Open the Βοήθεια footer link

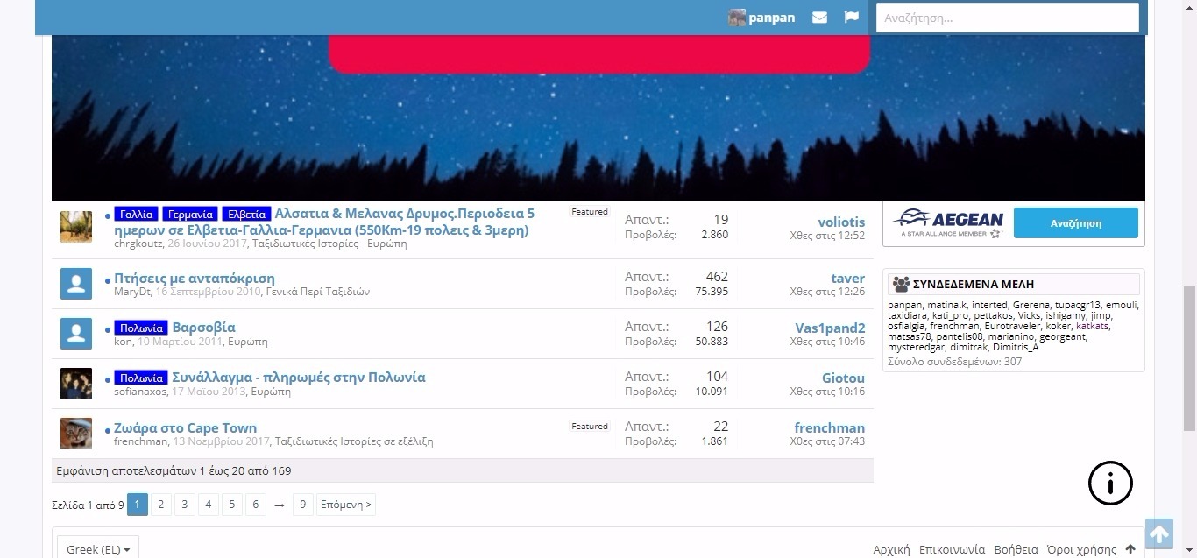1016,549
